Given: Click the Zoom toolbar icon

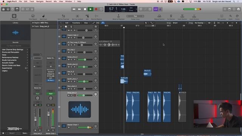Looking at the screenshot, I should tap(230, 16).
